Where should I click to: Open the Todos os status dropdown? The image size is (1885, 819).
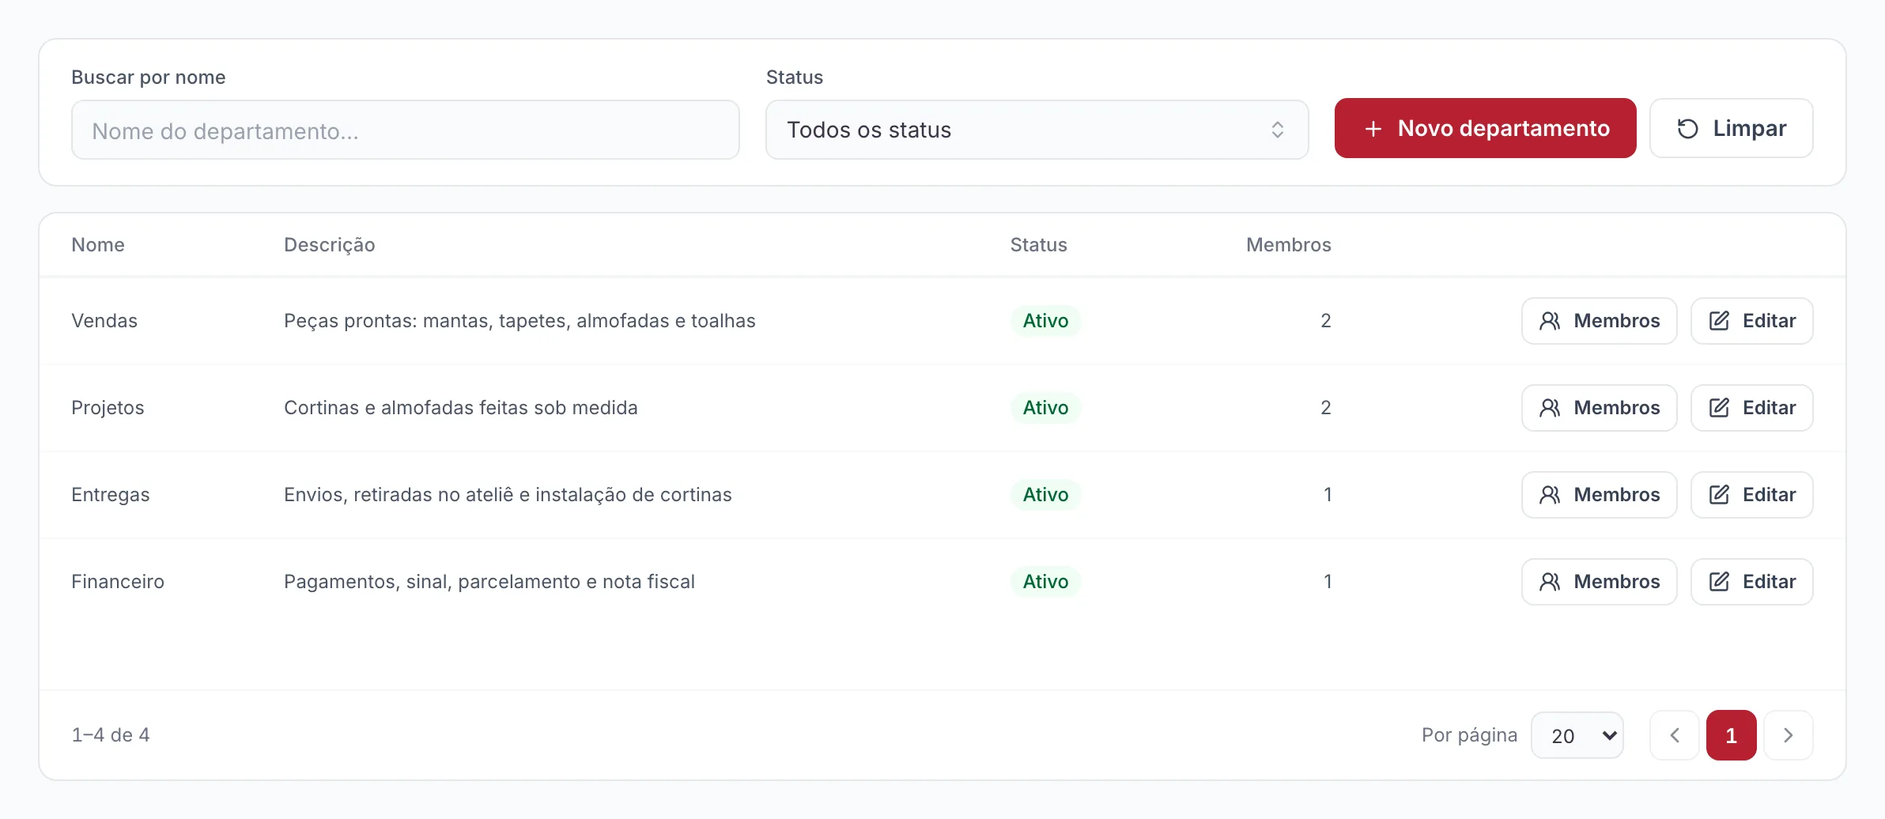tap(1037, 130)
